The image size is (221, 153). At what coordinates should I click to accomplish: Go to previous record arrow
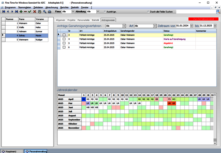coord(8,12)
